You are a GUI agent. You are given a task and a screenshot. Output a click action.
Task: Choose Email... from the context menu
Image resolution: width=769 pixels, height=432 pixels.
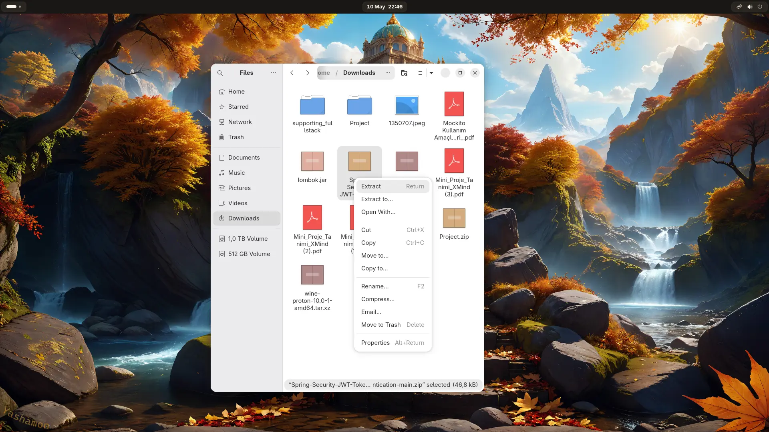click(x=393, y=312)
